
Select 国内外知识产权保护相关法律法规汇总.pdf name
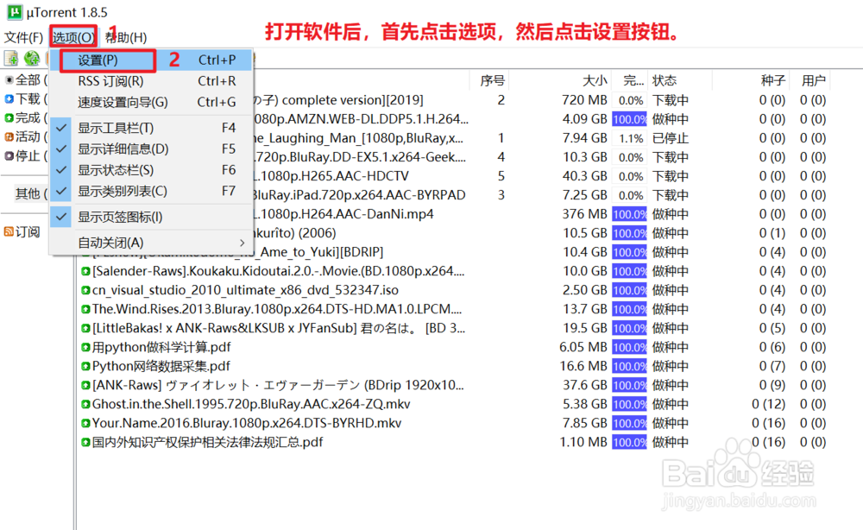click(207, 443)
